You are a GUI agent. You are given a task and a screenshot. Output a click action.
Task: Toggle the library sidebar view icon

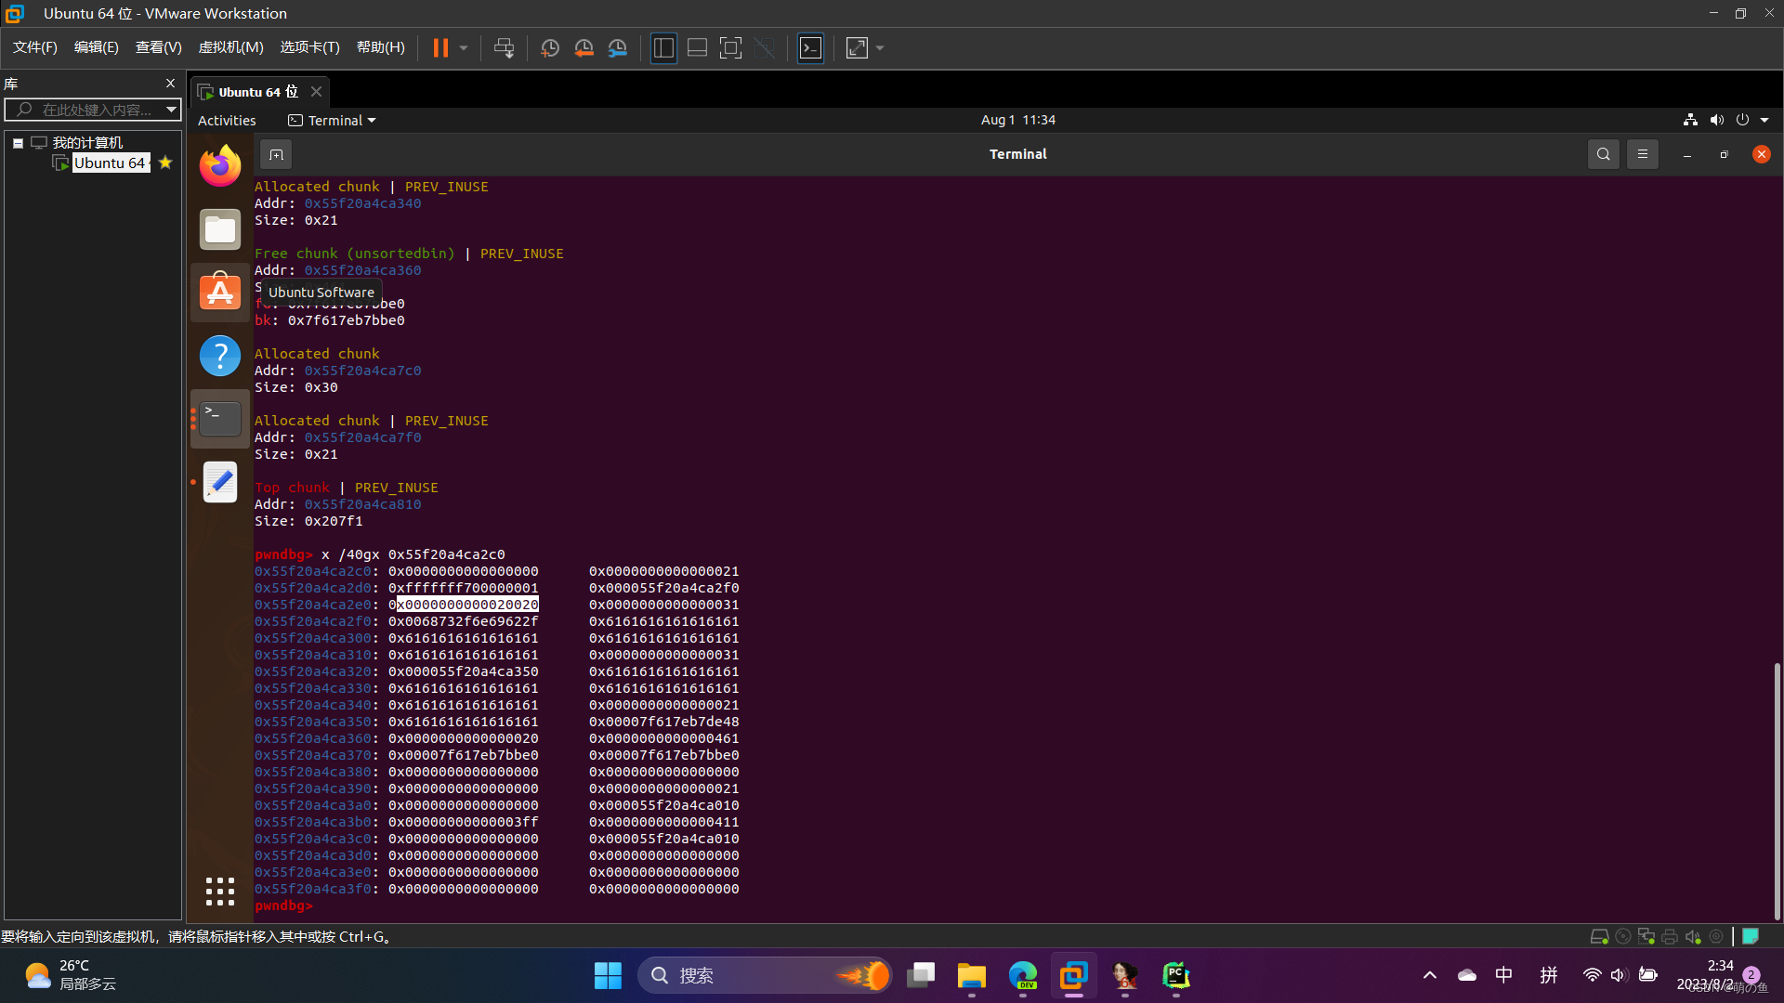663,47
